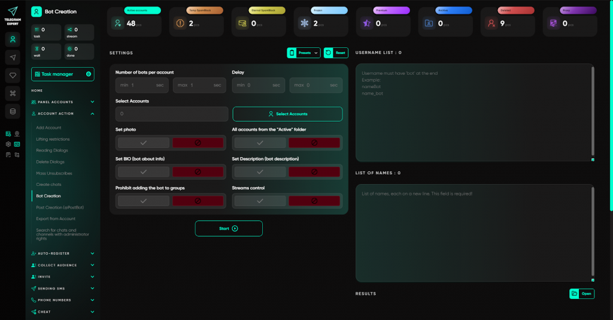Click the Deleted accounts icon
The height and width of the screenshot is (320, 613).
click(x=491, y=23)
